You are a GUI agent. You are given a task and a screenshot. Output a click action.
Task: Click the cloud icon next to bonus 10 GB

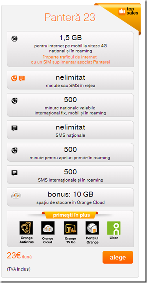[16, 195]
